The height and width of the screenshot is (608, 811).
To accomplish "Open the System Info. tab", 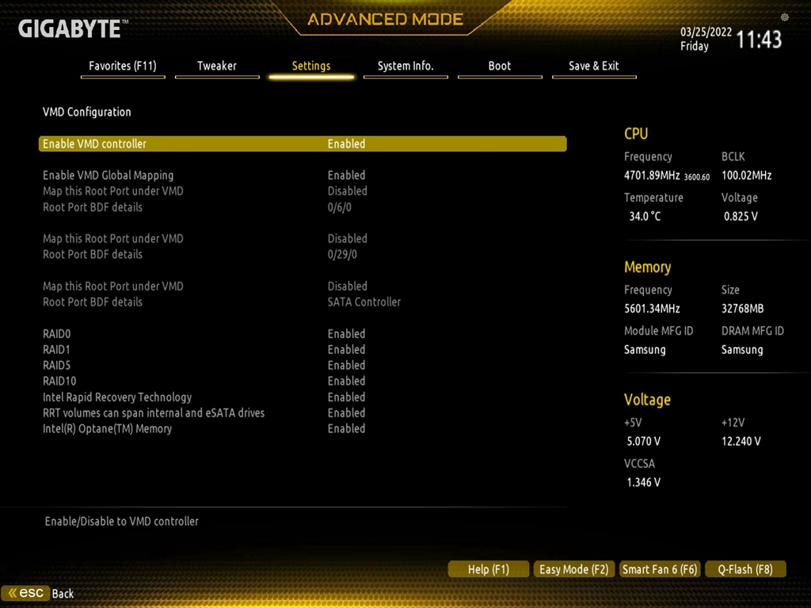I will click(x=405, y=66).
